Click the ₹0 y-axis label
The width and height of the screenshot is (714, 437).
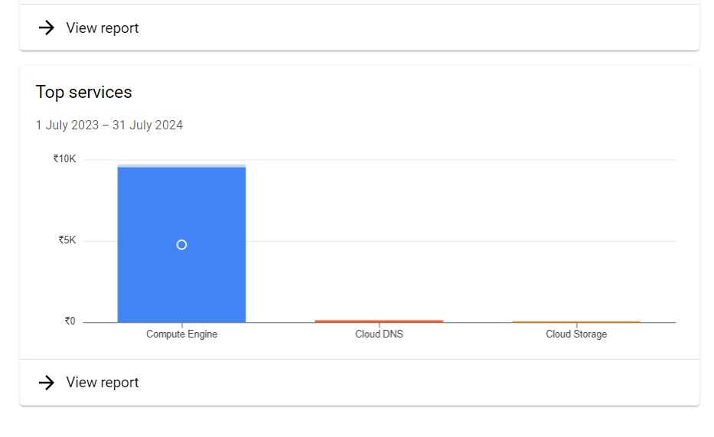70,321
